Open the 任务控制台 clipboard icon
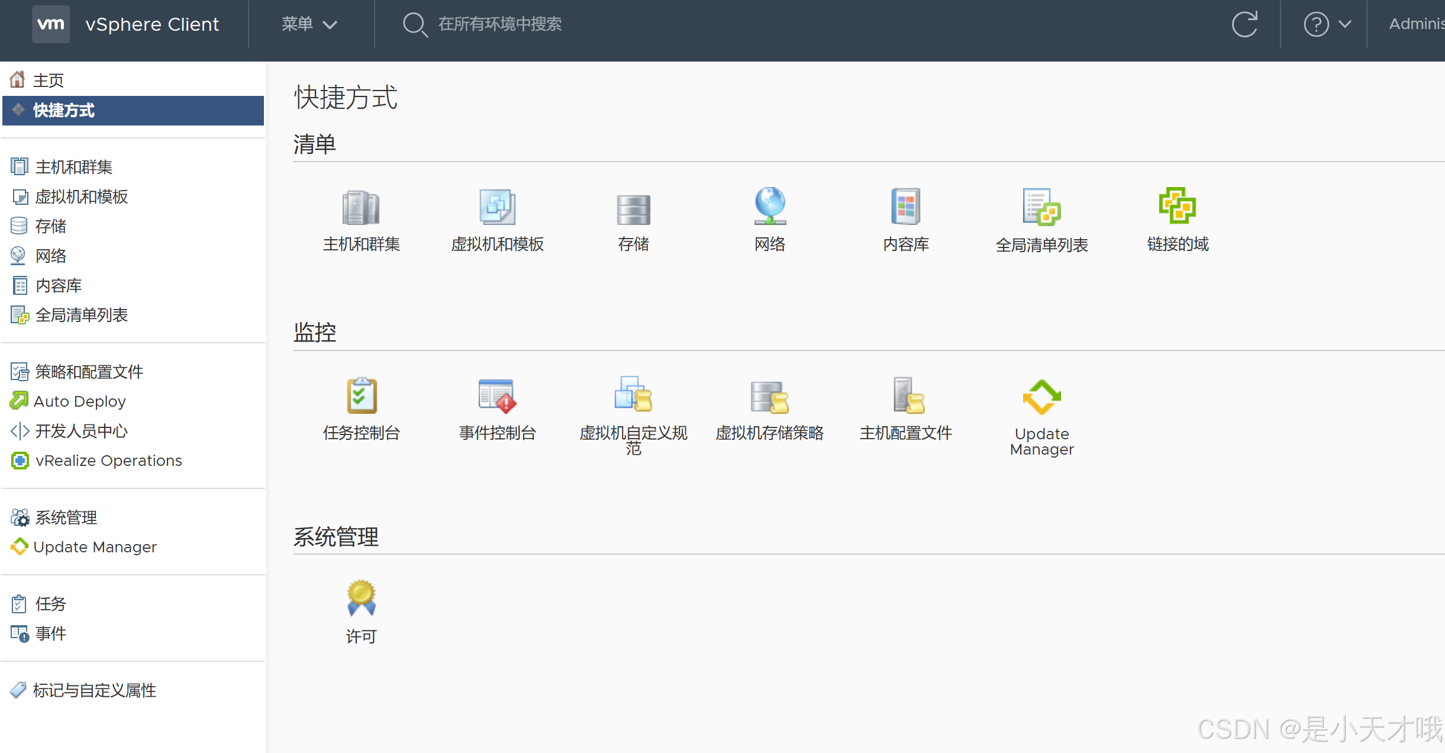 coord(361,395)
